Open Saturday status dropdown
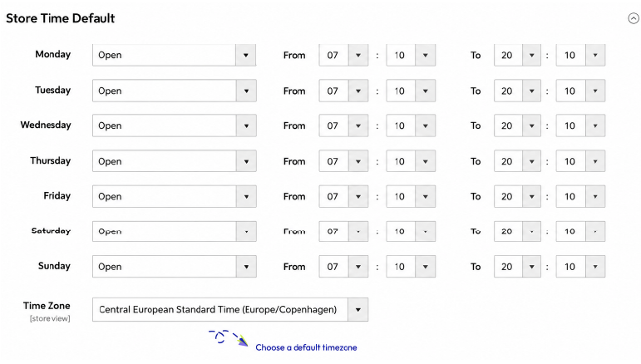Image resolution: width=641 pixels, height=364 pixels. [x=174, y=231]
